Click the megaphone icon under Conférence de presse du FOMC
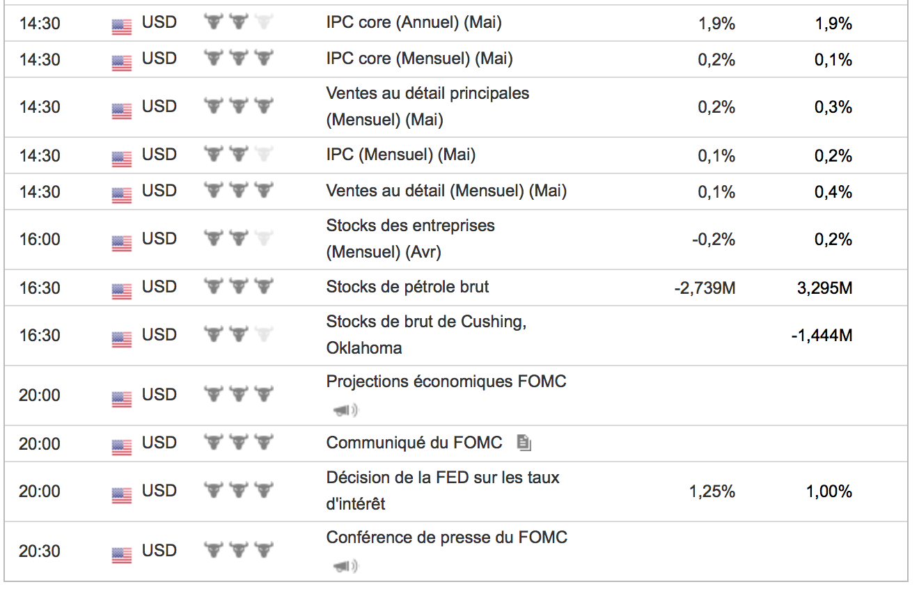Screen dimensions: 919x589 [345, 567]
